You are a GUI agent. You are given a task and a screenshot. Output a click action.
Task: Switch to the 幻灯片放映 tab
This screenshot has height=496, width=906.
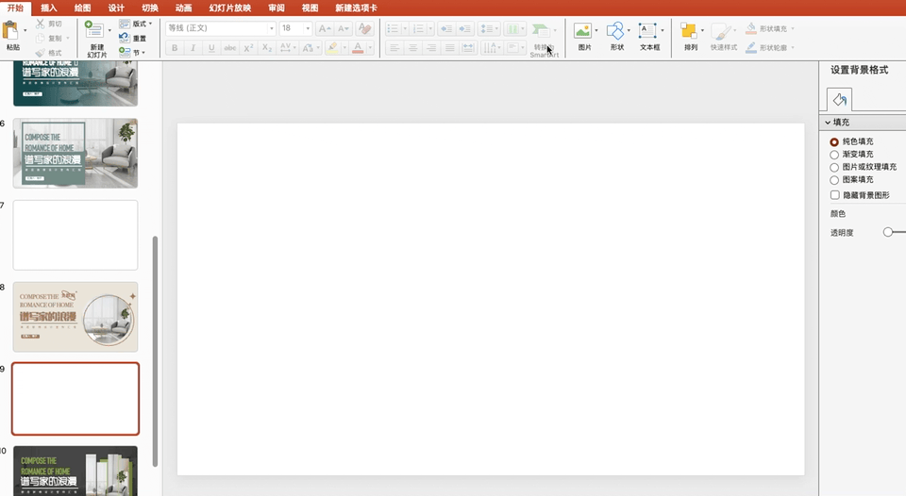[230, 8]
